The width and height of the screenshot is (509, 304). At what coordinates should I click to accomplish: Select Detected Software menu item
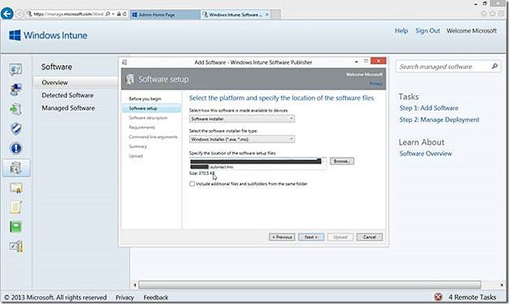point(67,95)
